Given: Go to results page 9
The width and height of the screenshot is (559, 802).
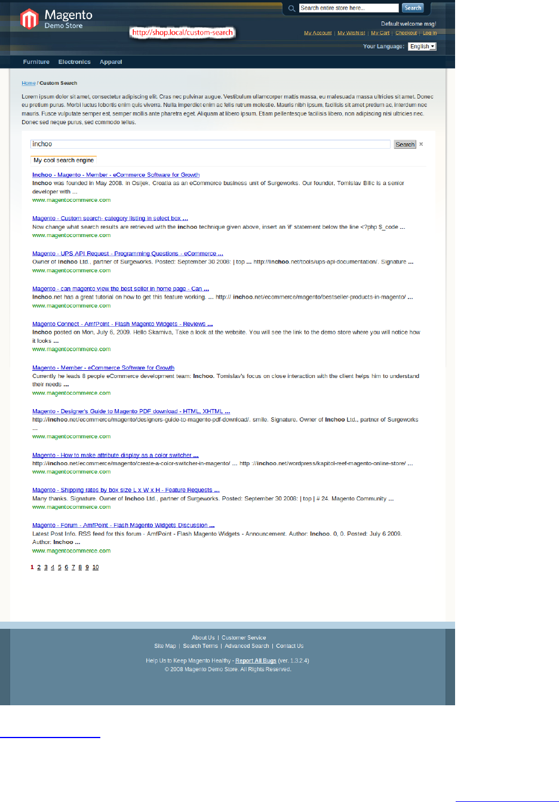Looking at the screenshot, I should [x=87, y=567].
